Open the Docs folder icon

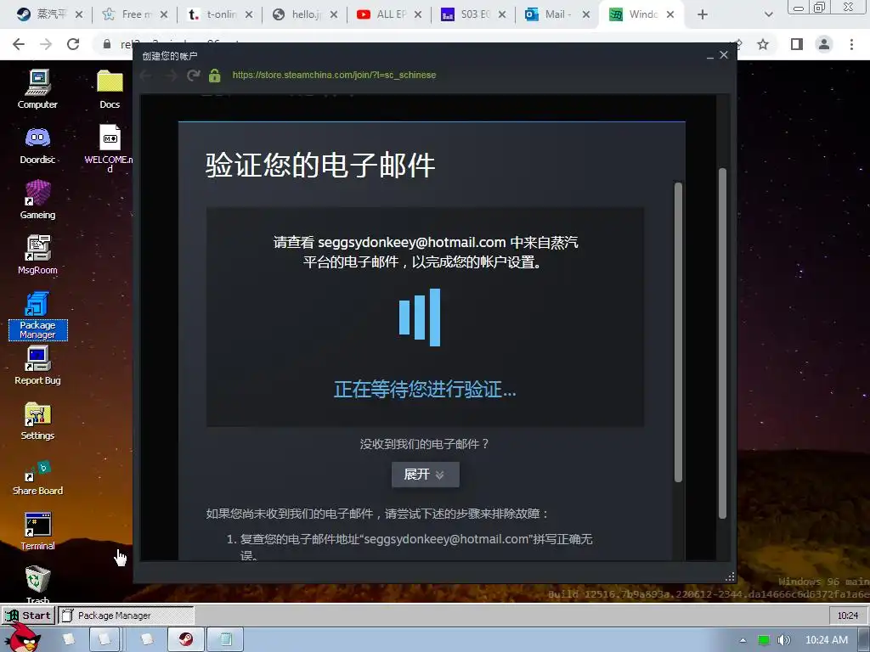click(110, 88)
